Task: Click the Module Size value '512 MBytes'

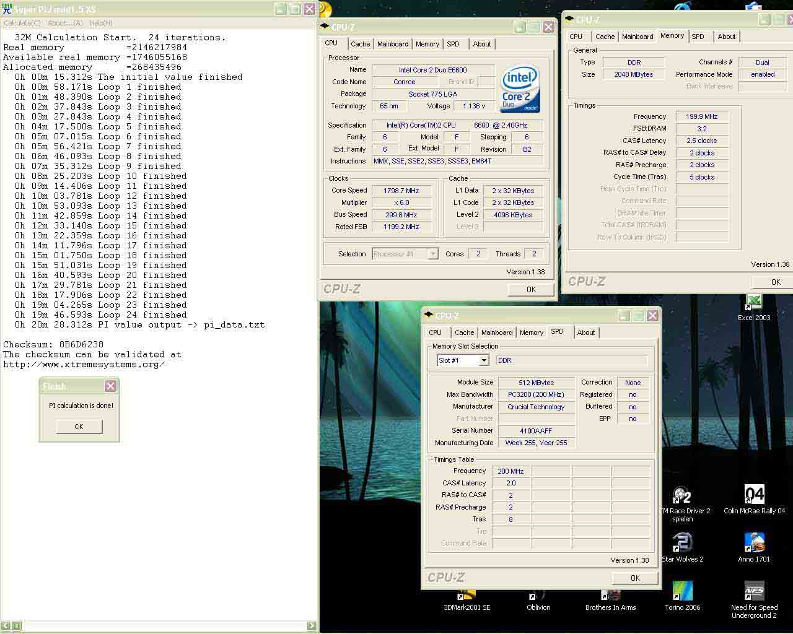Action: [537, 383]
